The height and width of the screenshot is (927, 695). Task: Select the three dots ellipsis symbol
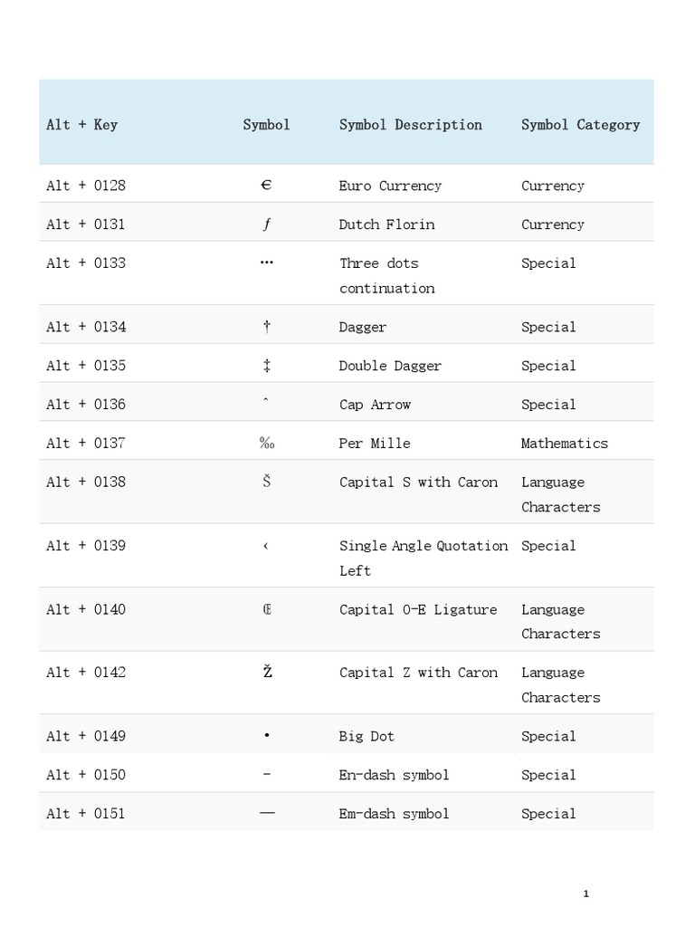pos(266,263)
